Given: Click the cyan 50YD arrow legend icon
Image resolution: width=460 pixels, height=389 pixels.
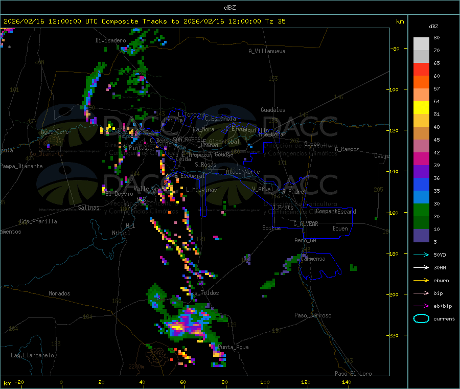Looking at the screenshot, I should [421, 255].
